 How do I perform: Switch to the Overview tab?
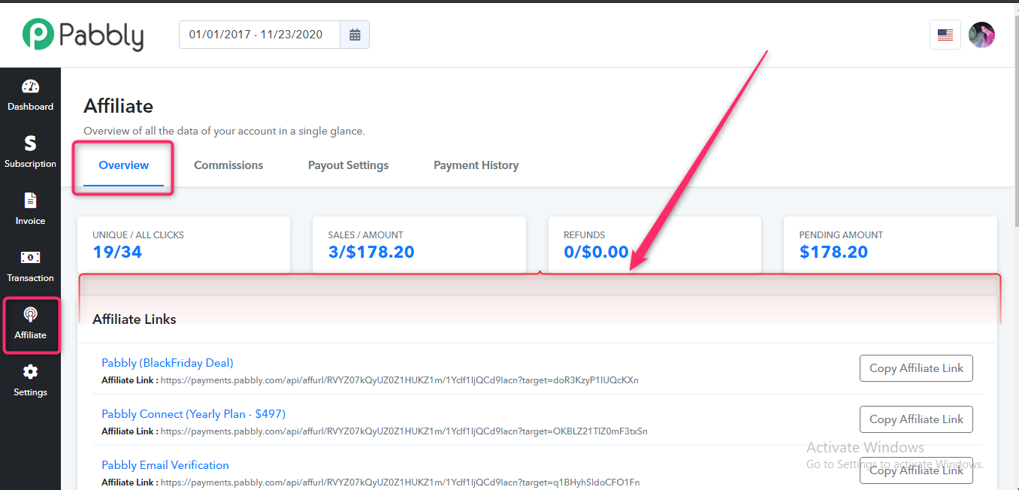[x=124, y=165]
